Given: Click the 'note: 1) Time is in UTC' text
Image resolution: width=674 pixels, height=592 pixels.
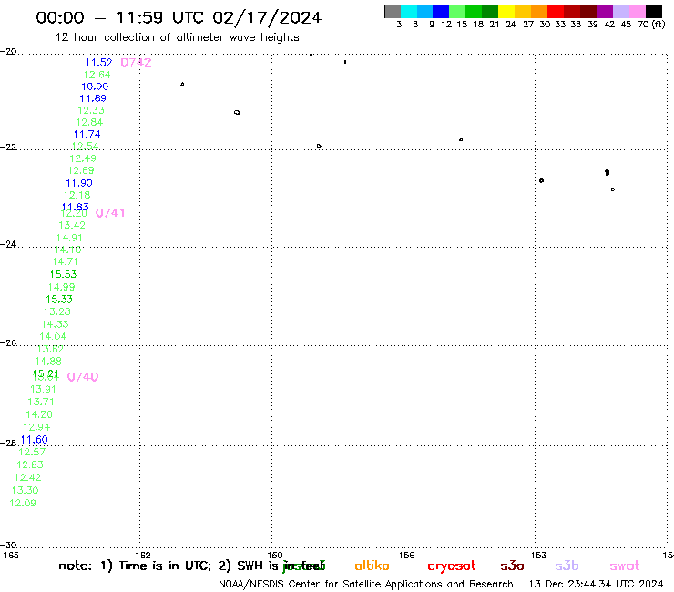Looking at the screenshot, I should pos(135,566).
